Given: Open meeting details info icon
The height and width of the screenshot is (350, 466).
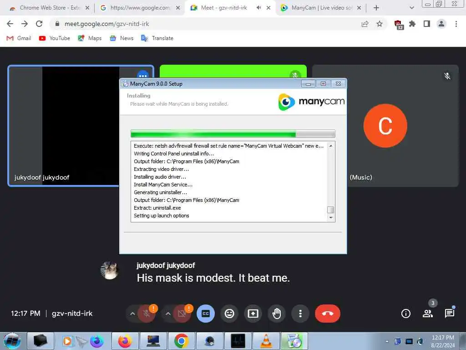Looking at the screenshot, I should pos(405,314).
